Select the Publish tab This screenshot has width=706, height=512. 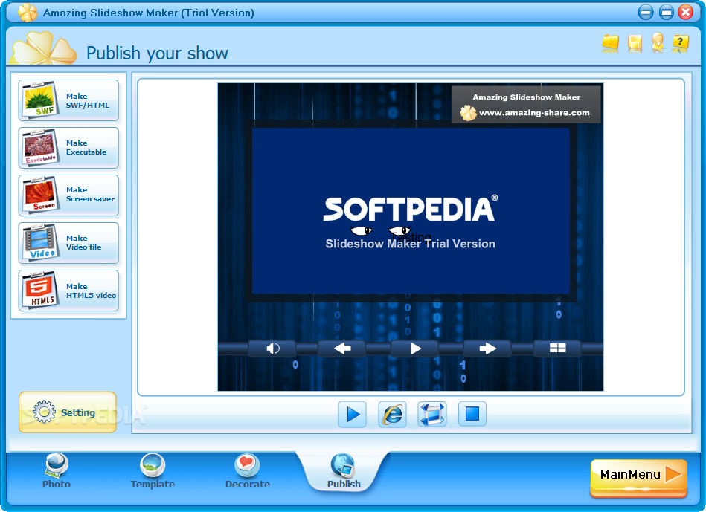pos(344,472)
